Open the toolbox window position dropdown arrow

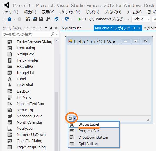[46, 28]
